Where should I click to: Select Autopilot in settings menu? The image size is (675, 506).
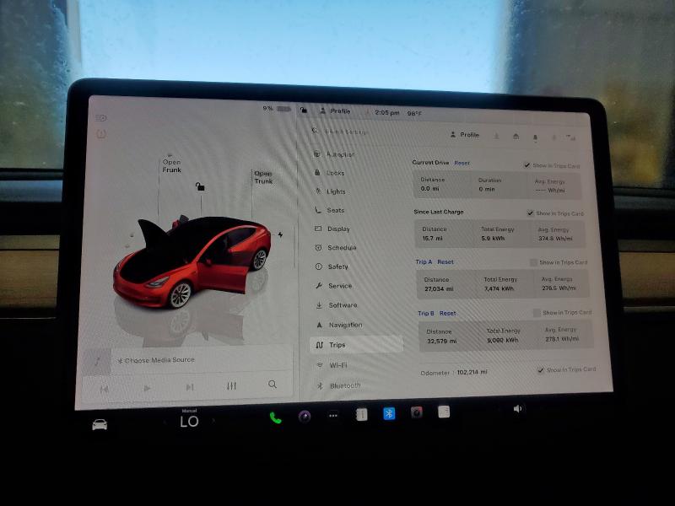pos(339,154)
